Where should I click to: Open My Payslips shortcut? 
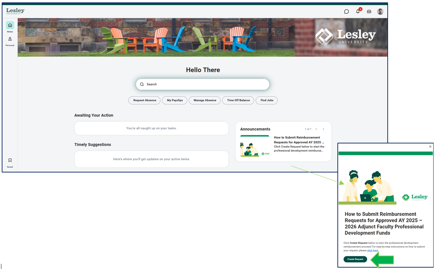point(175,100)
